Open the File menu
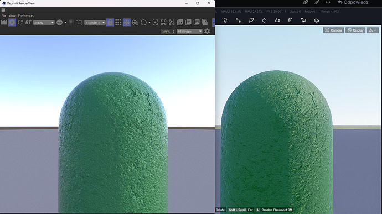Screen dimensions: 382x214 4,15
